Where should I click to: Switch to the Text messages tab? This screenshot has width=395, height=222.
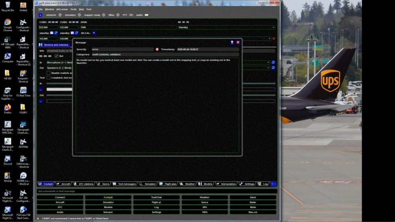coord(125,184)
